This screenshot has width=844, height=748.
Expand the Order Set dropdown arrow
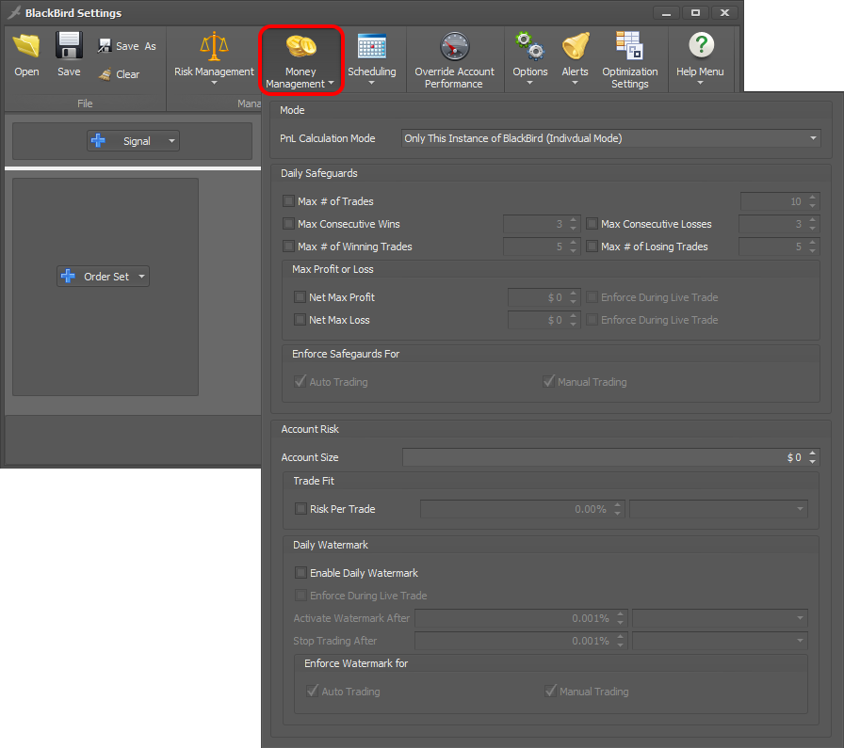[x=141, y=277]
